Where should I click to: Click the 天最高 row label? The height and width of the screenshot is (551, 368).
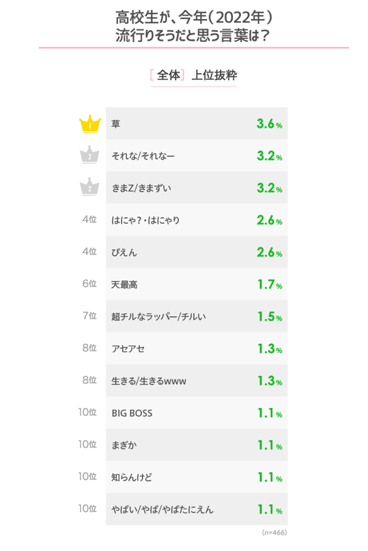pyautogui.click(x=124, y=284)
